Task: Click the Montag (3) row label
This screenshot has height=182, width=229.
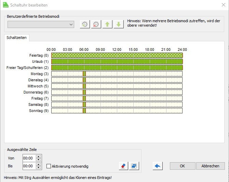Action: (x=40, y=74)
